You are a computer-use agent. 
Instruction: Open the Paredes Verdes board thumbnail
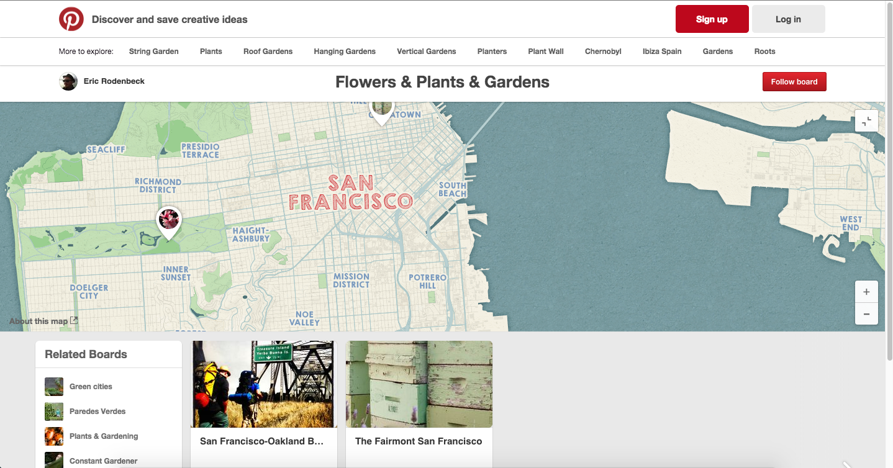54,412
